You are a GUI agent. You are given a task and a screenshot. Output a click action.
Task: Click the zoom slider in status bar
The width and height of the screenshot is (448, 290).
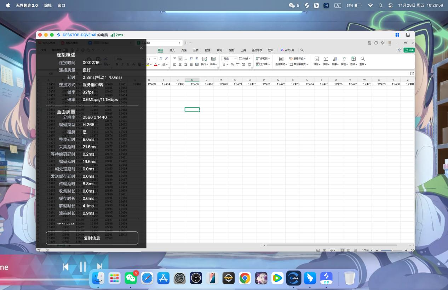click(391, 250)
